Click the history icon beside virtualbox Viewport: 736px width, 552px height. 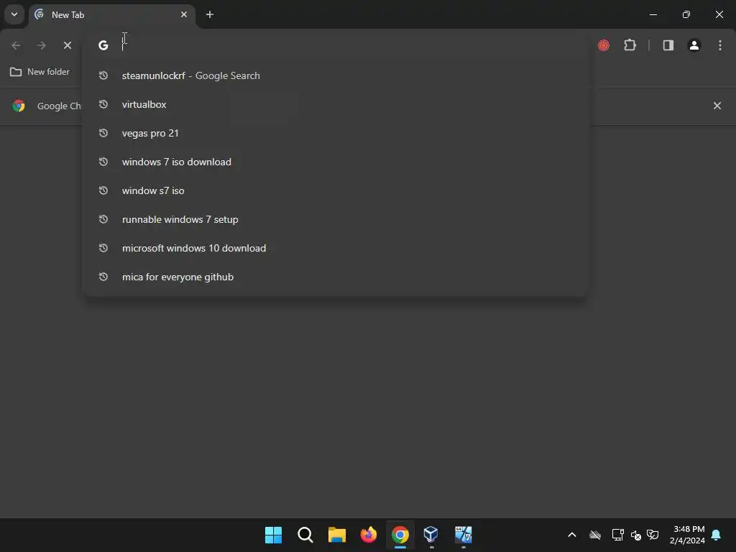(x=103, y=104)
